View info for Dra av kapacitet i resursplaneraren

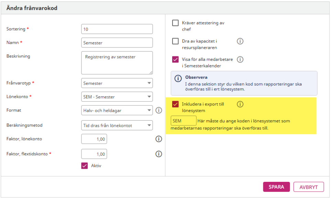point(240,41)
